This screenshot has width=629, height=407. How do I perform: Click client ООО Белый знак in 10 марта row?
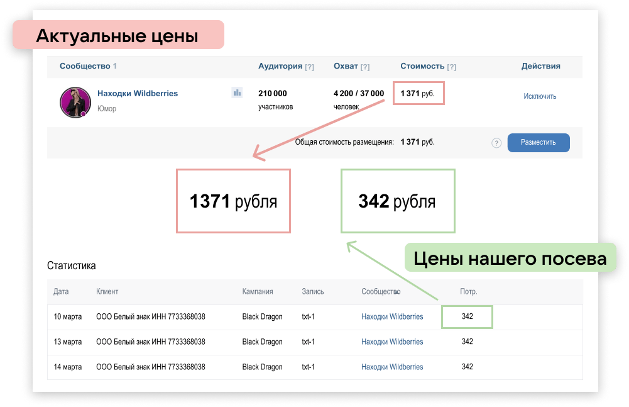tap(151, 316)
